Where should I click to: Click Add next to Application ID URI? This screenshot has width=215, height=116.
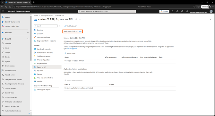(x=80, y=31)
